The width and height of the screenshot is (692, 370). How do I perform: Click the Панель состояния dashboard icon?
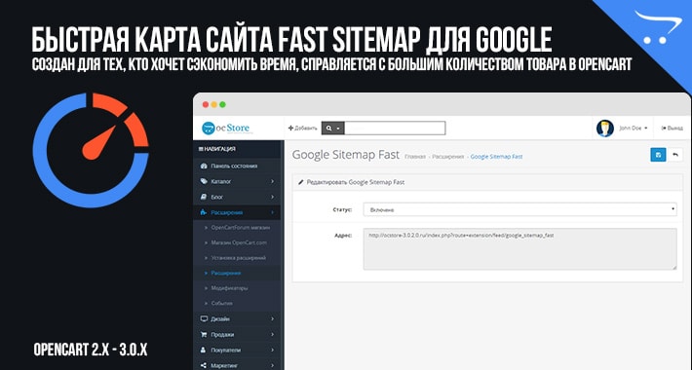204,166
